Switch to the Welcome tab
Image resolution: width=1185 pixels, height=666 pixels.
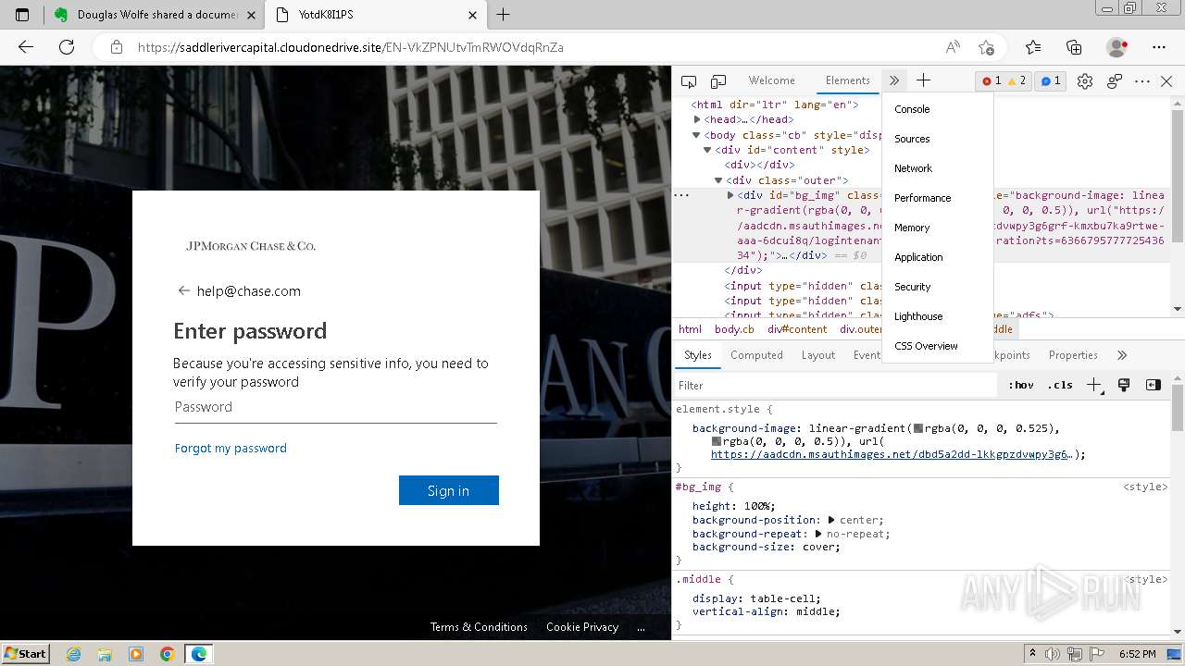pos(771,80)
